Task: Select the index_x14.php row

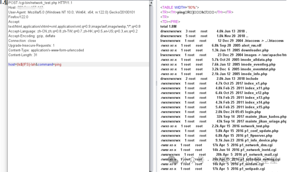Action: [215, 102]
